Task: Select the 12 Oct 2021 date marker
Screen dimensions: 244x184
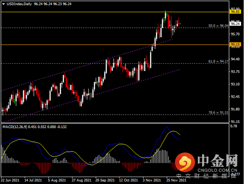Action: tap(128, 180)
